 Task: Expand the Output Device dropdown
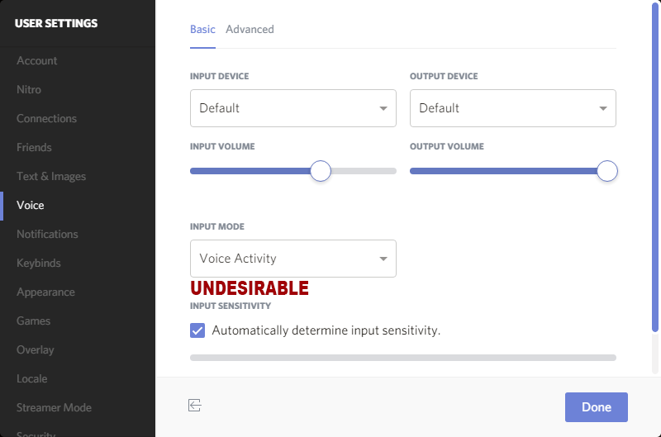(512, 108)
